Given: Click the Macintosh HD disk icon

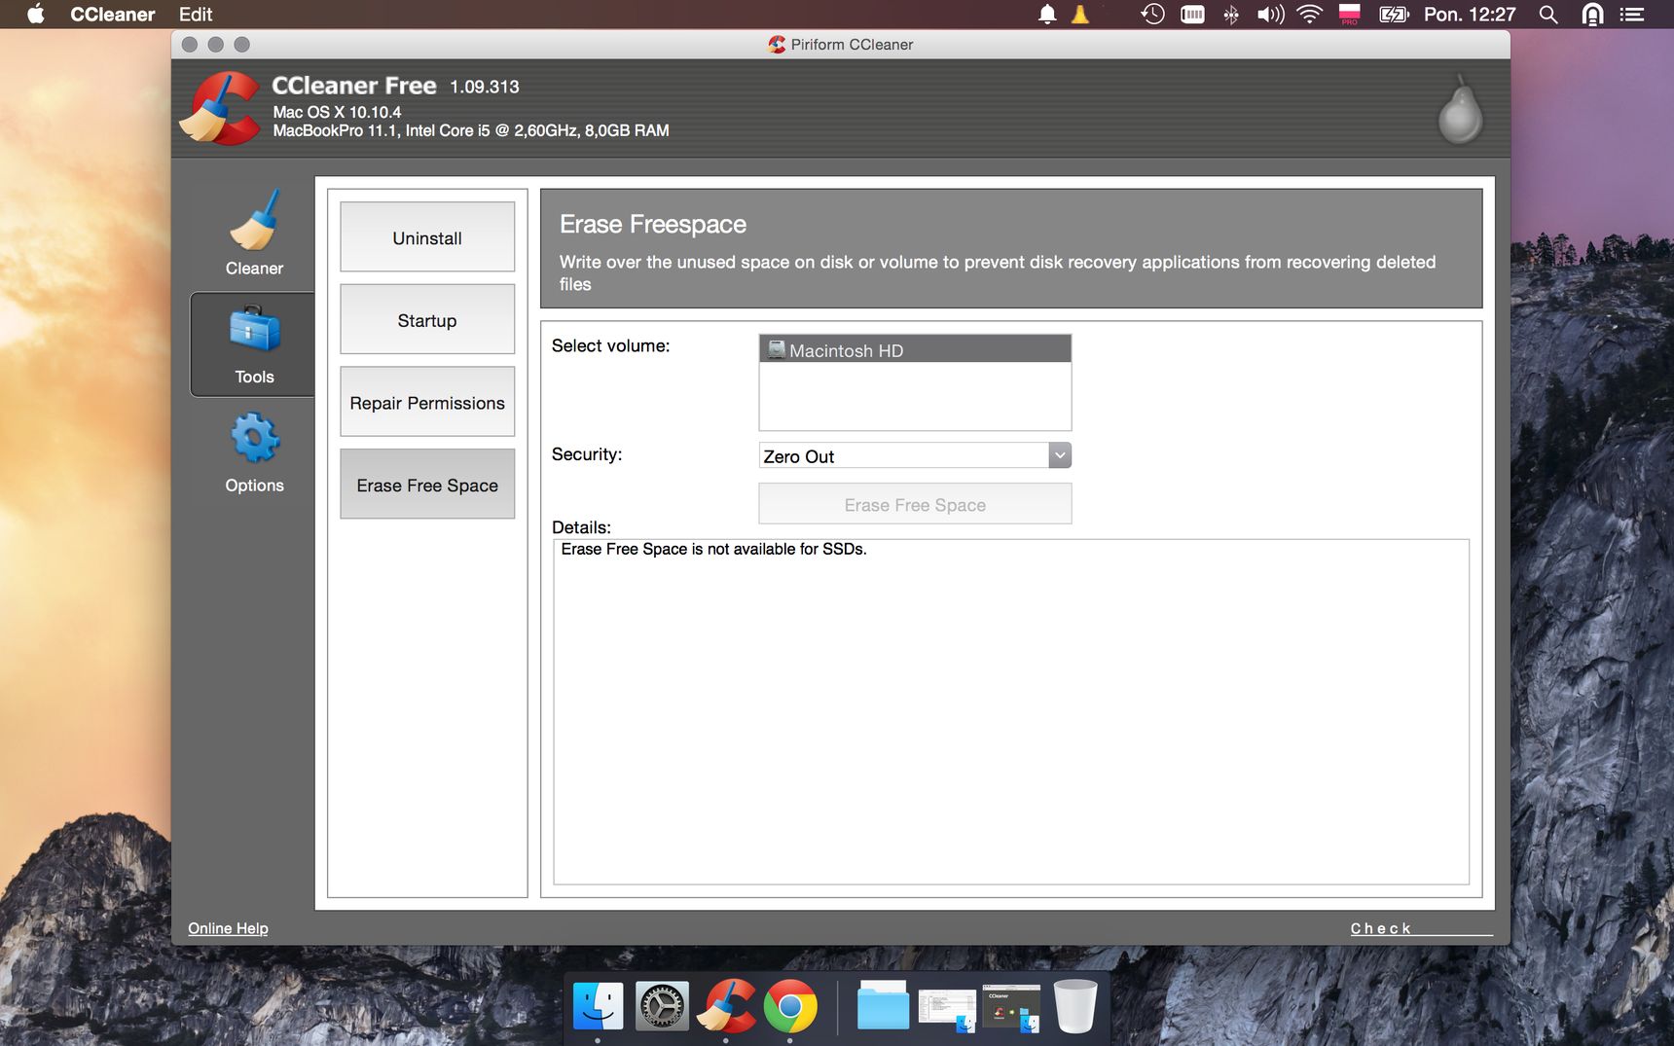Looking at the screenshot, I should point(776,349).
